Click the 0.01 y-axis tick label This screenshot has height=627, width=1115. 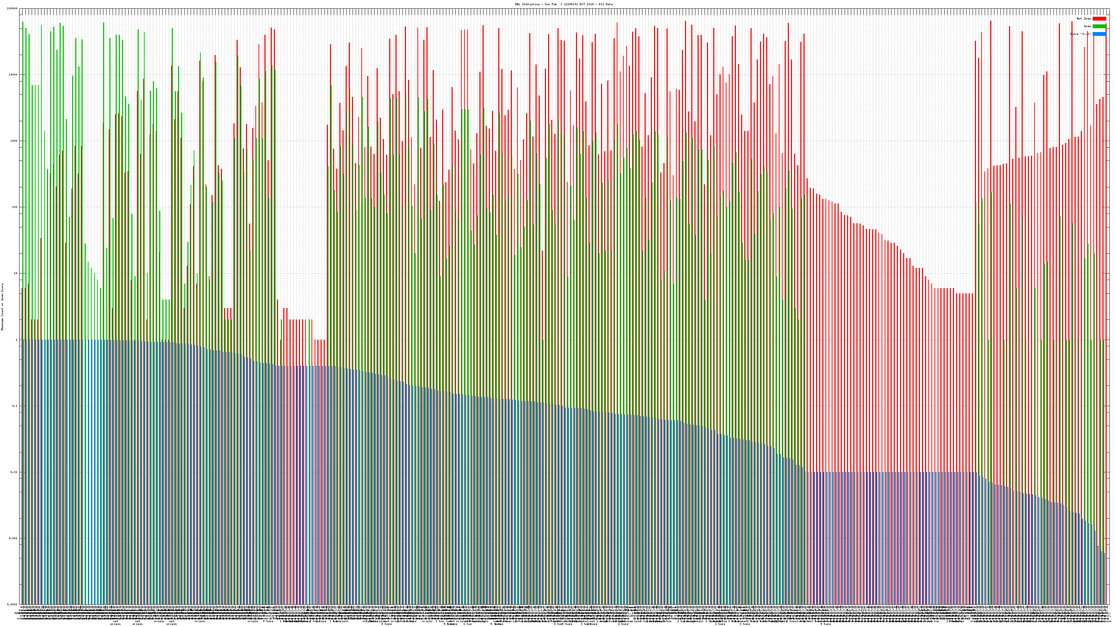[14, 472]
